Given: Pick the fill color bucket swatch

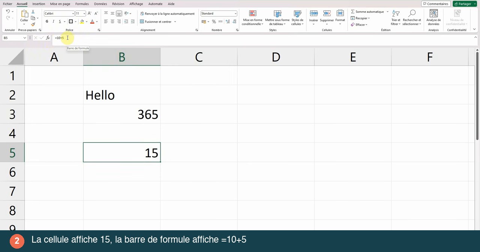Looking at the screenshot, I should [82, 22].
